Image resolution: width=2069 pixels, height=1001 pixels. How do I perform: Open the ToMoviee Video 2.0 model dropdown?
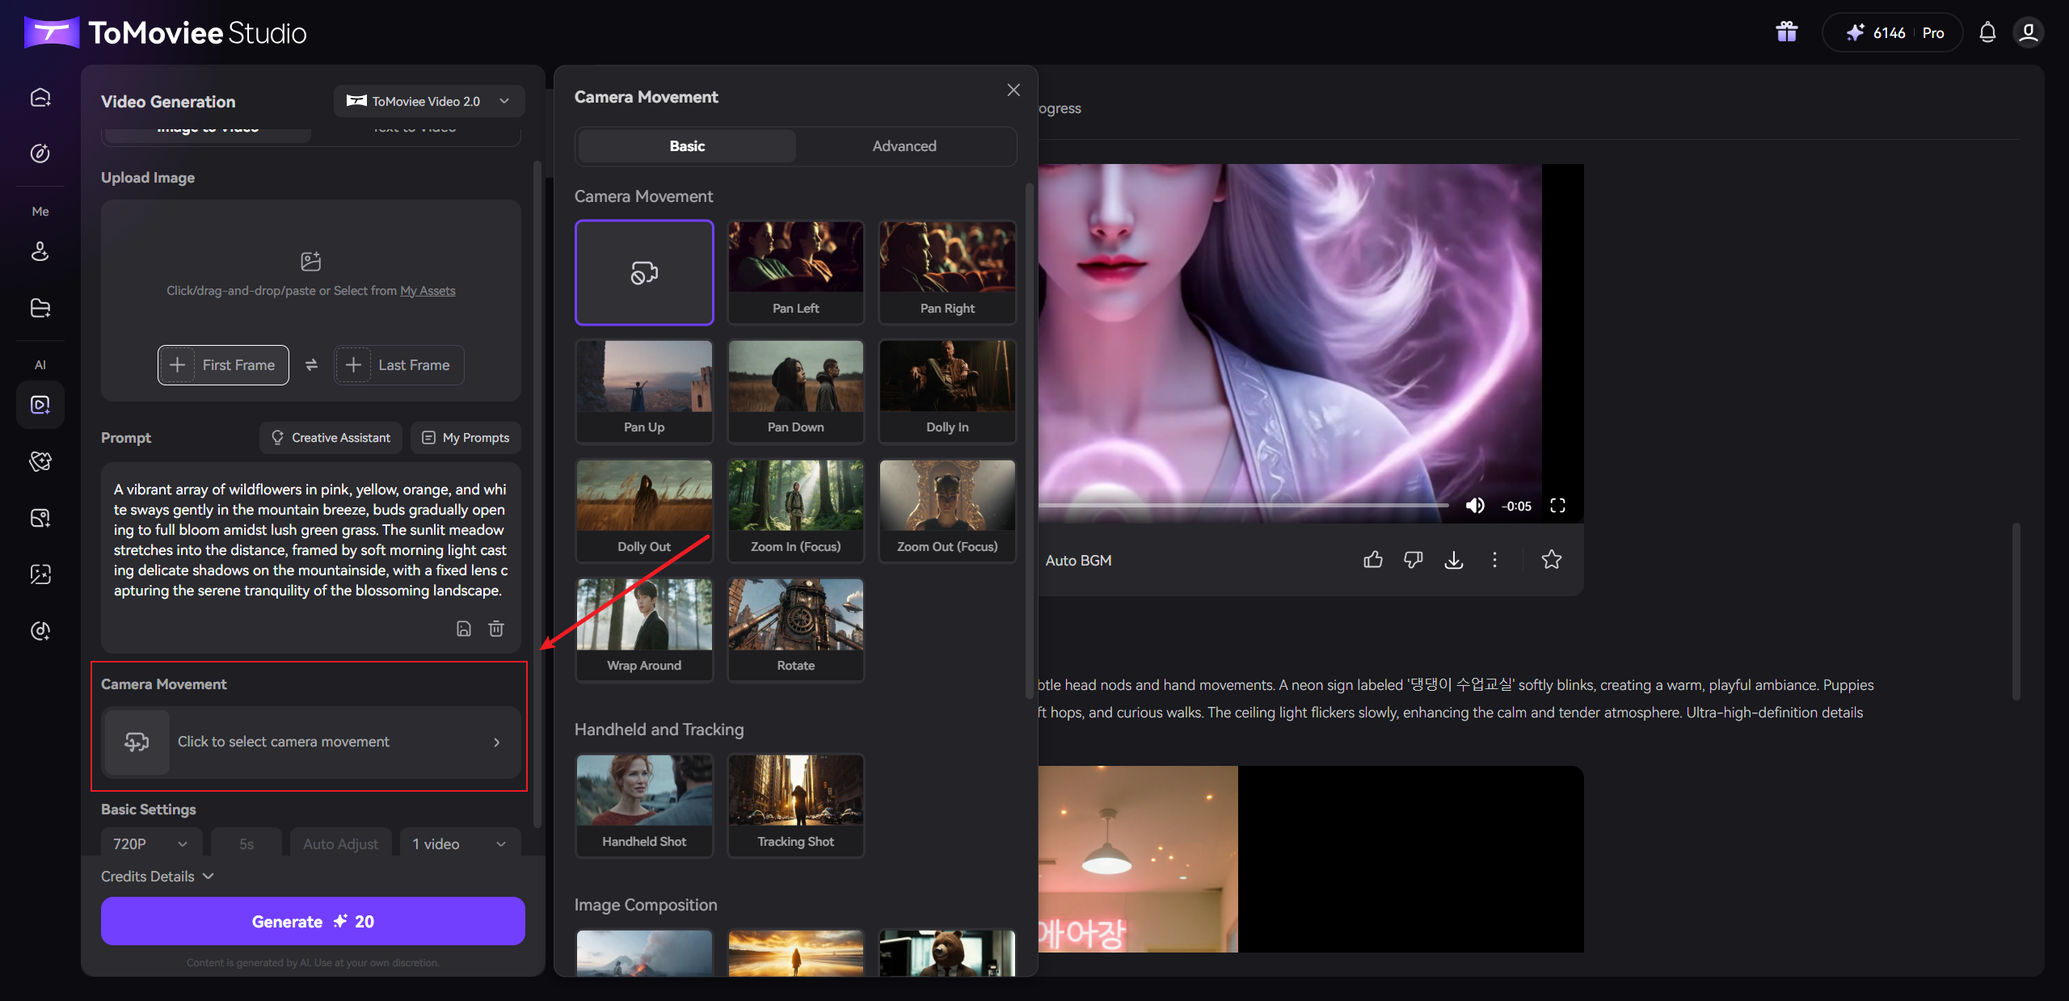(x=429, y=101)
